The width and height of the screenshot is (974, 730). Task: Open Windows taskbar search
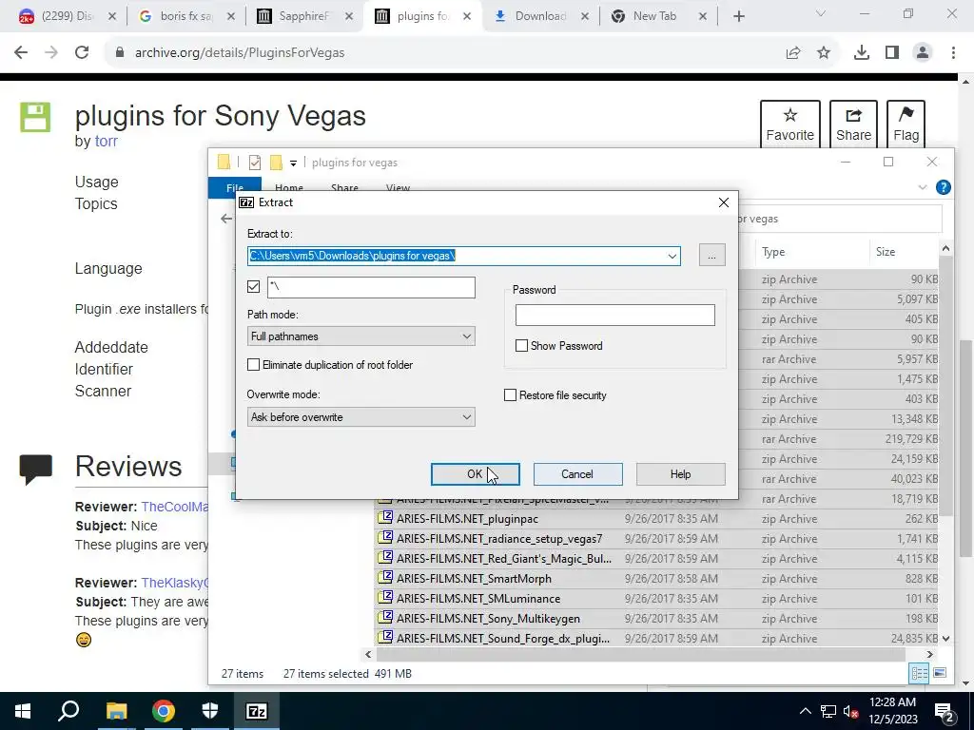pos(68,711)
